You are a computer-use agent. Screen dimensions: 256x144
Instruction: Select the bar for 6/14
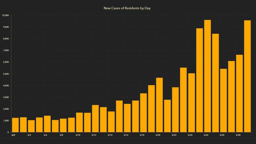click(x=111, y=122)
